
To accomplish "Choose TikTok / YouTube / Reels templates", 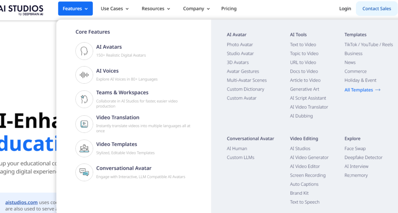I will click(x=368, y=44).
